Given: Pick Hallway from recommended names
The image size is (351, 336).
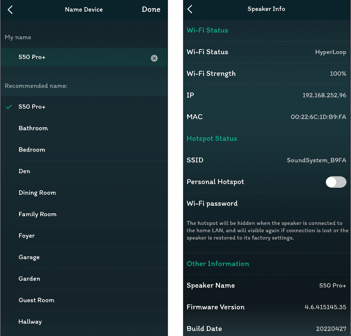Looking at the screenshot, I should (x=84, y=322).
